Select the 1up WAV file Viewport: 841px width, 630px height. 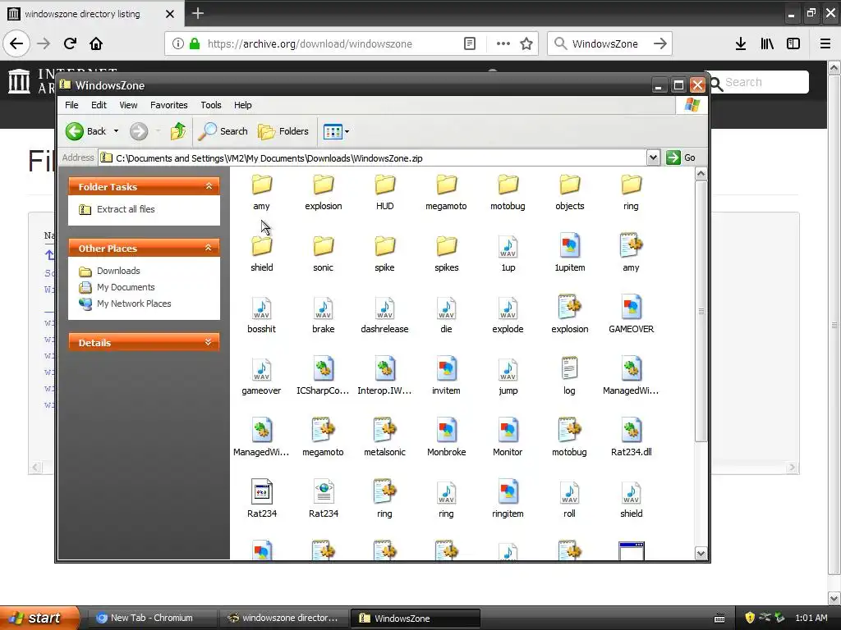508,253
